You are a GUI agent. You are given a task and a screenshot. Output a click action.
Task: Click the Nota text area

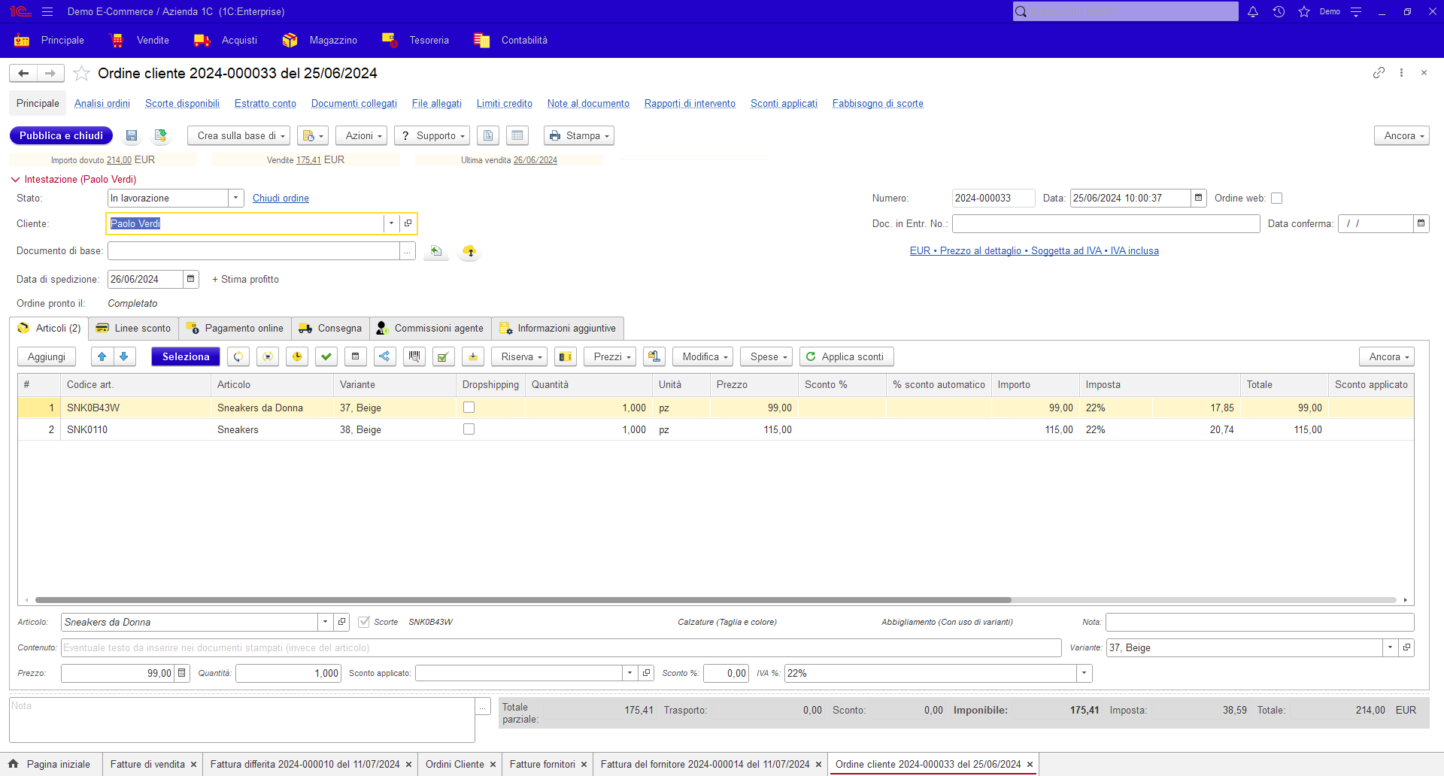point(242,720)
